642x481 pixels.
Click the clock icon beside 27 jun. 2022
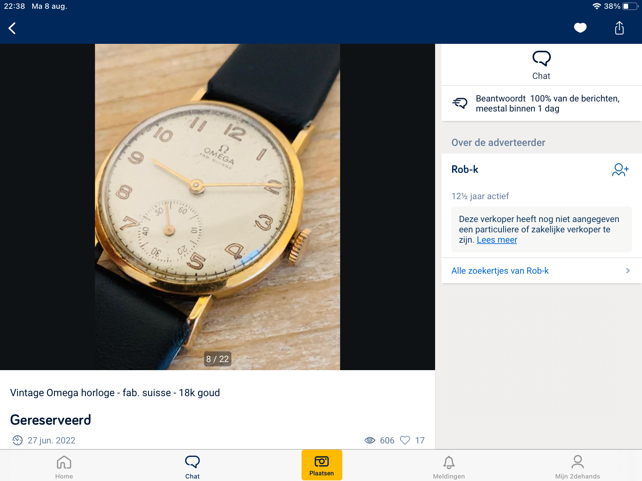[18, 440]
